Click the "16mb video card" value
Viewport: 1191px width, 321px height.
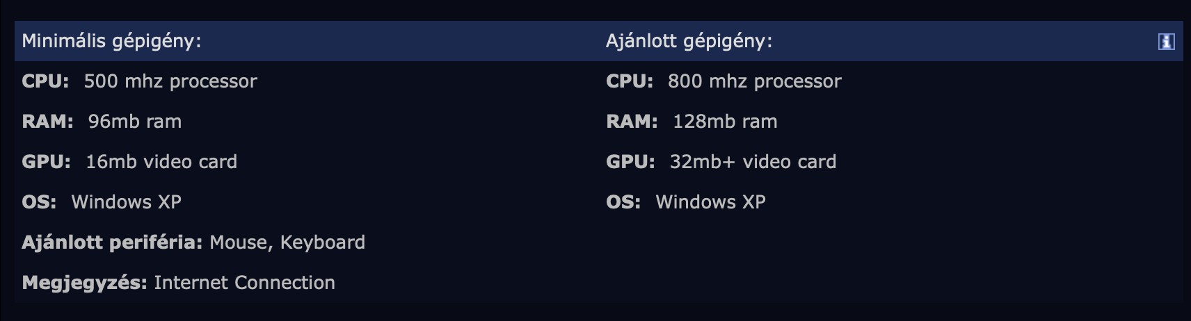[x=161, y=162]
